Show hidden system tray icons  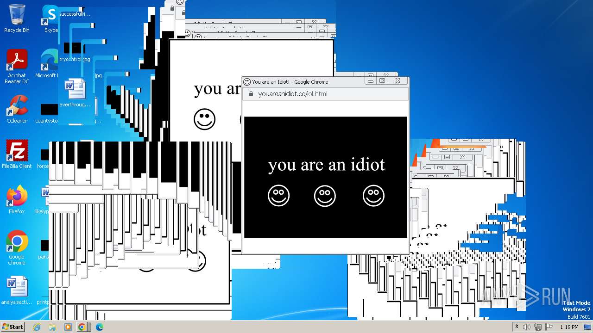click(517, 327)
